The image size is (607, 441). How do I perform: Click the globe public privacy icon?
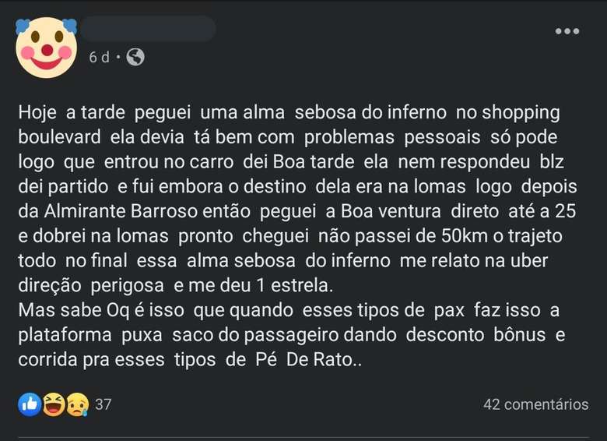[x=135, y=57]
